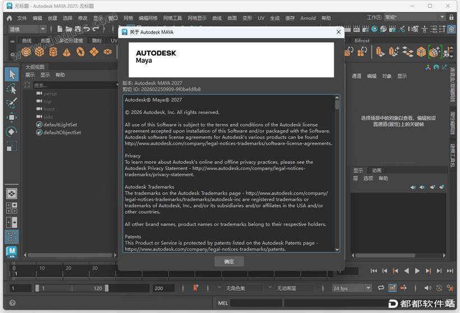Create a polygon torus from shelf
Image resolution: width=460 pixels, height=313 pixels.
80,52
